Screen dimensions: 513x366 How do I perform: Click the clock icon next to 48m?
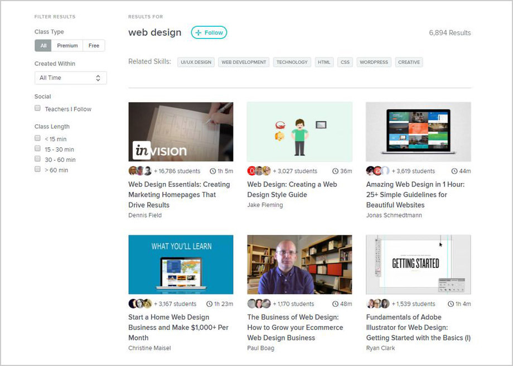(335, 304)
